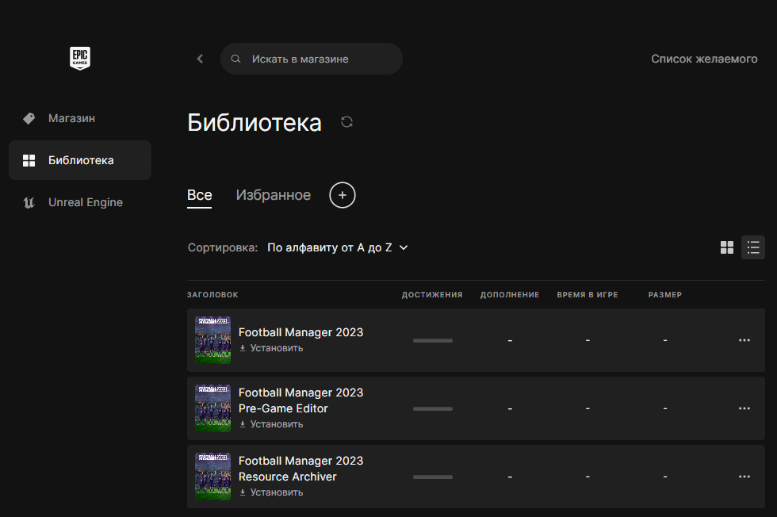Install Football Manager 2023 base game

[271, 348]
